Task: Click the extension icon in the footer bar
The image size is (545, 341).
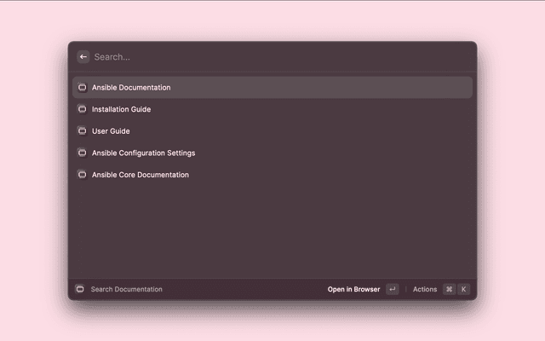Action: click(79, 289)
